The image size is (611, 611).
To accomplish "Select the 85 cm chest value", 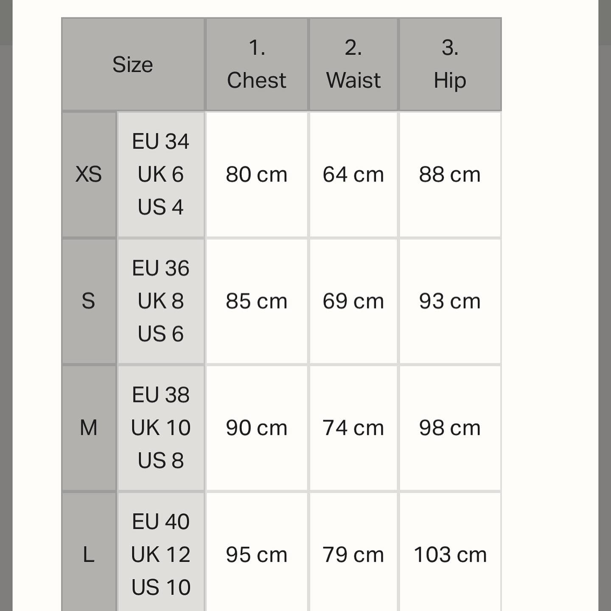I will tap(257, 301).
